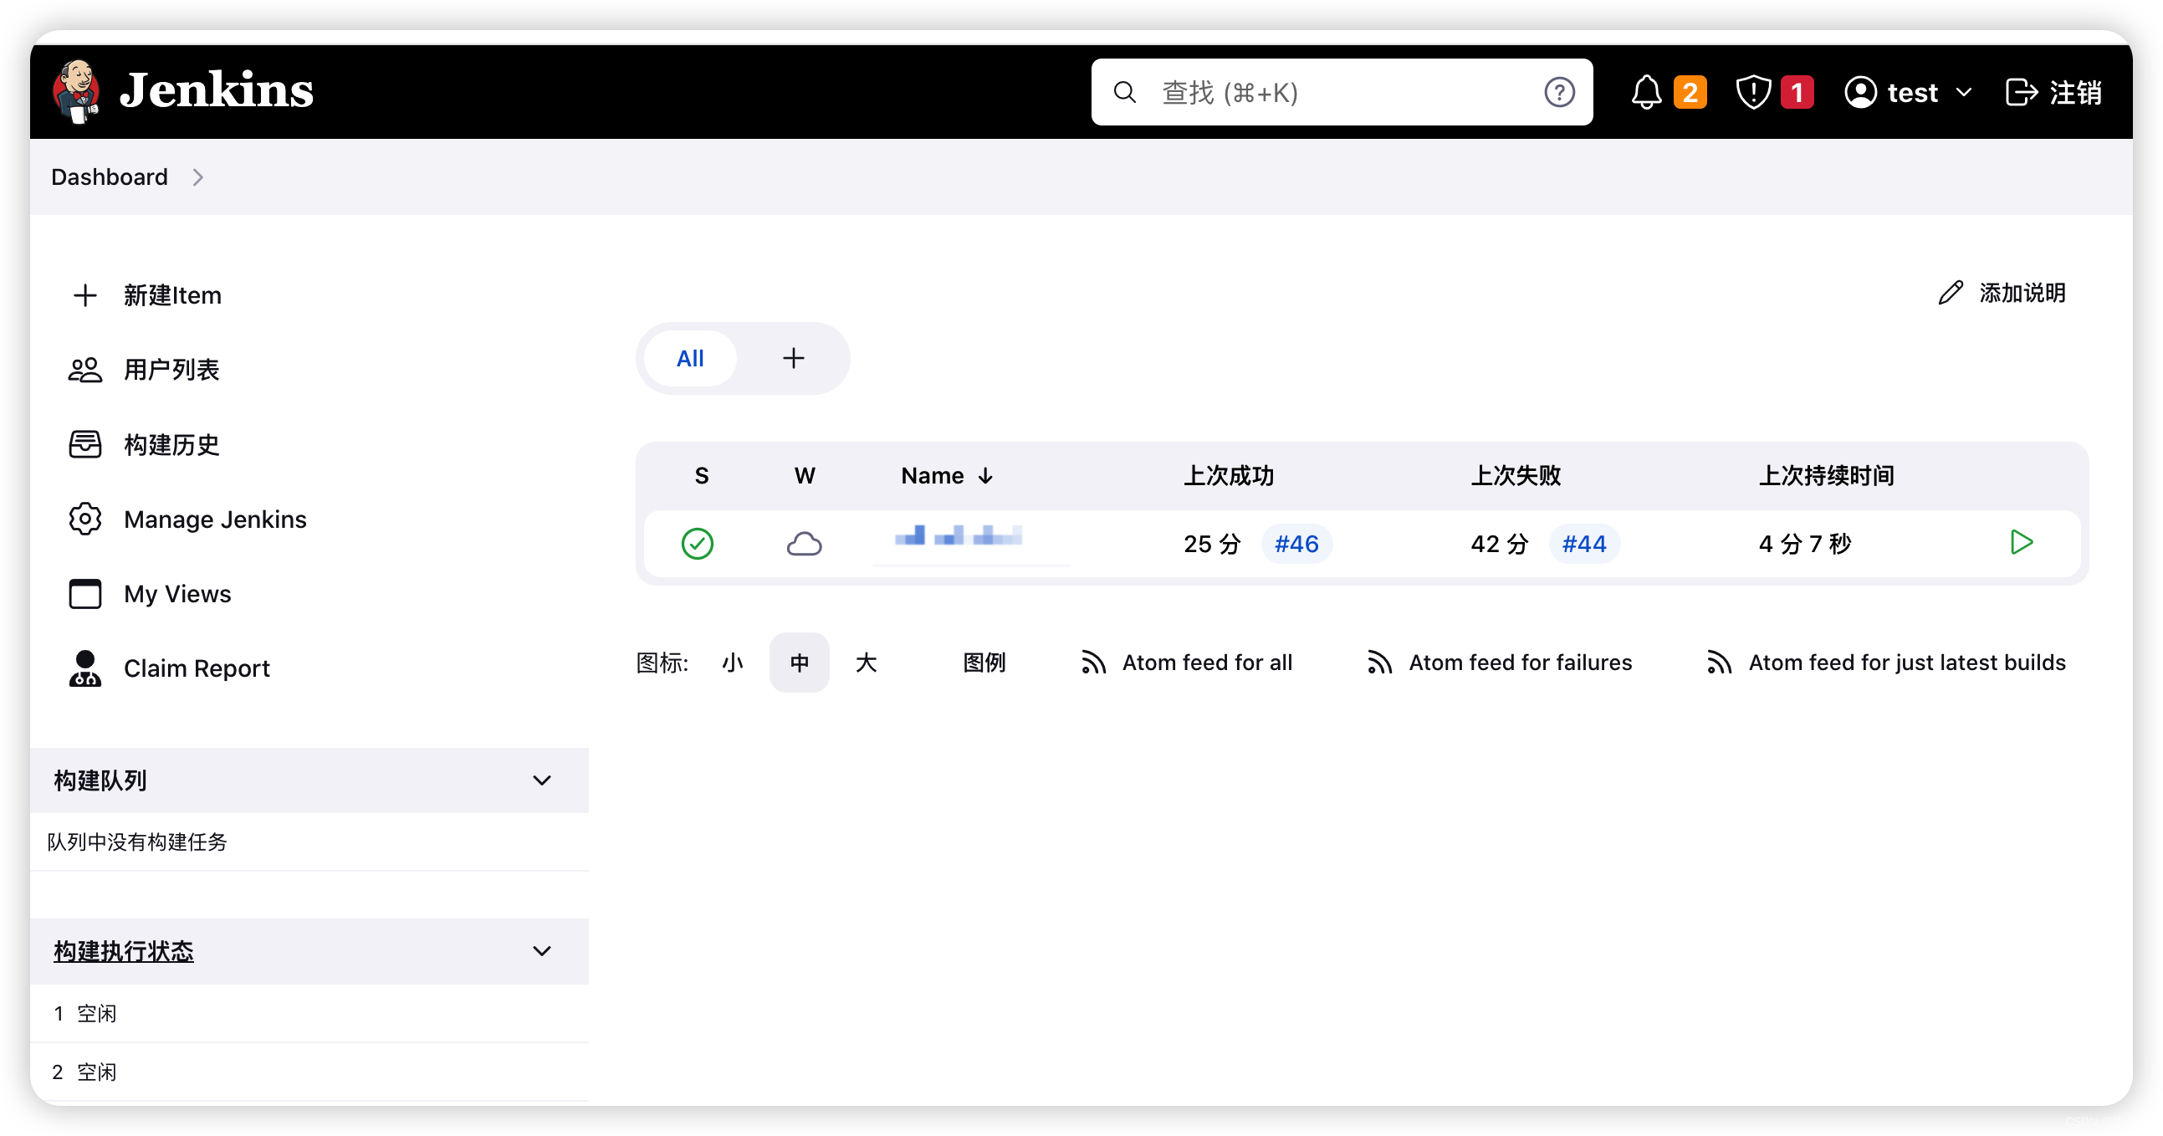The height and width of the screenshot is (1136, 2163).
Task: Open build #44
Action: tap(1583, 544)
